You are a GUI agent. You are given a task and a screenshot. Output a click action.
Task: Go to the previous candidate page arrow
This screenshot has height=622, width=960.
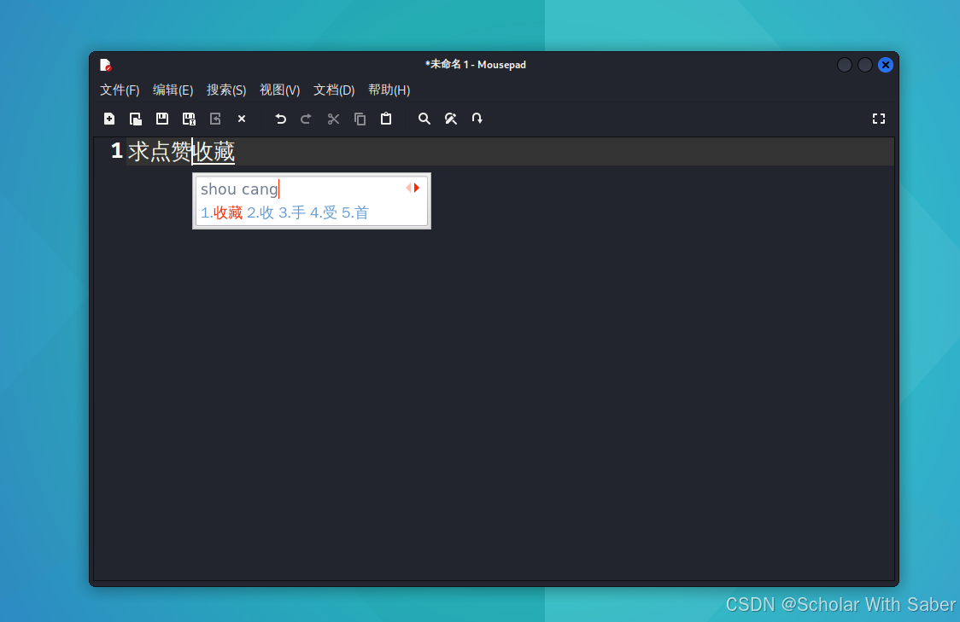tap(408, 188)
